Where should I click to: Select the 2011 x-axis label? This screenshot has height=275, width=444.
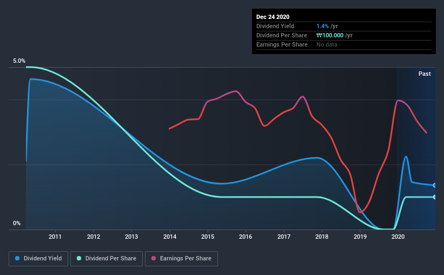coord(55,237)
